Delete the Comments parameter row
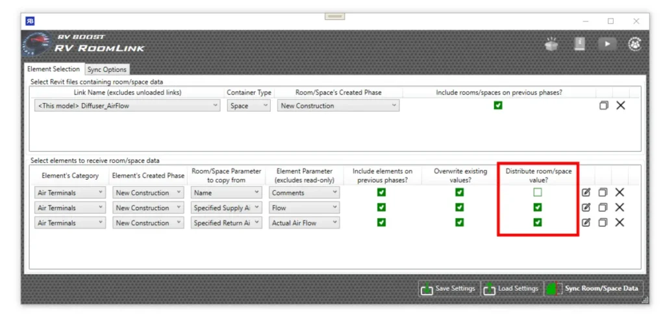 [x=620, y=193]
